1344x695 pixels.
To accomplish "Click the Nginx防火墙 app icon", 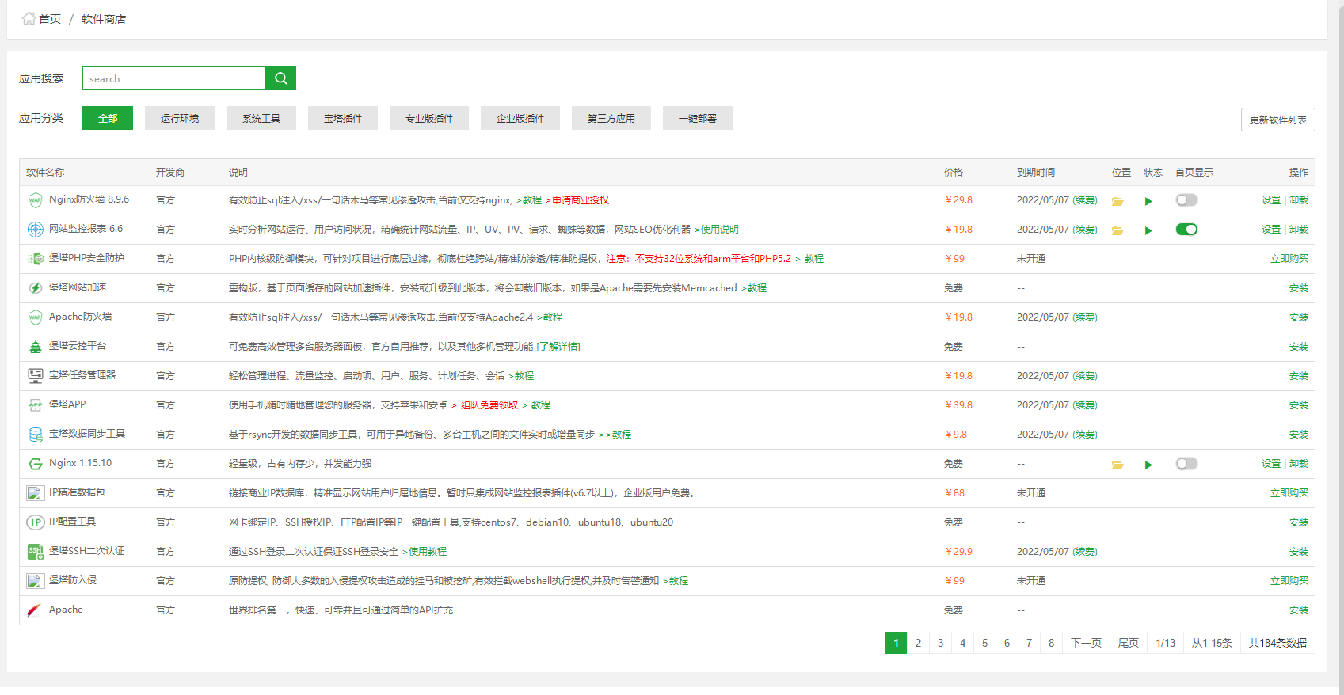I will coord(36,200).
